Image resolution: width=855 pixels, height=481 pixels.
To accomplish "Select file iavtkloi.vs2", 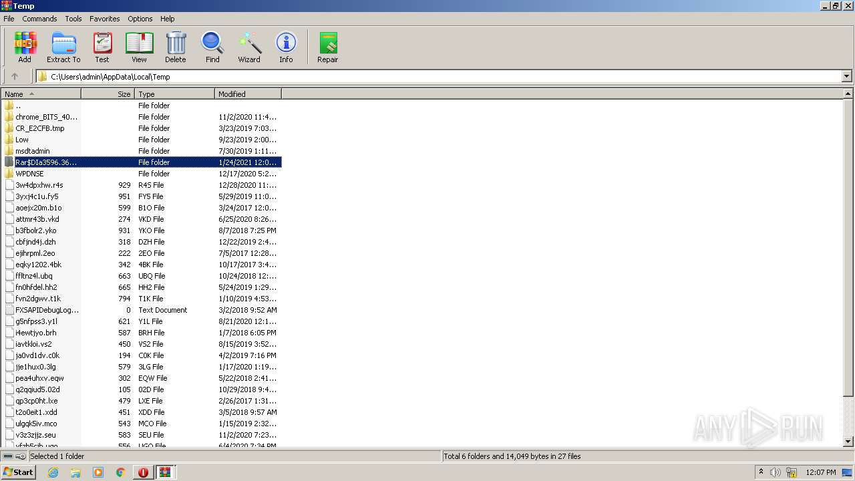I will point(142,344).
